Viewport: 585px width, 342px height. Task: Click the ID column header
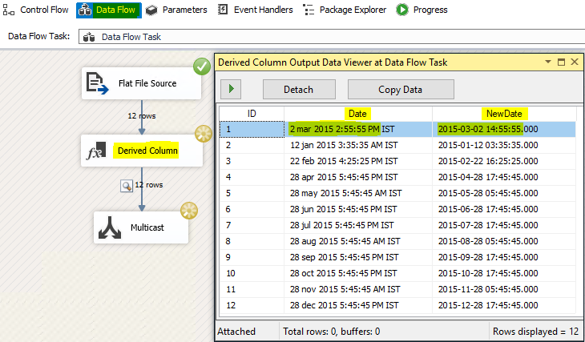click(x=252, y=114)
